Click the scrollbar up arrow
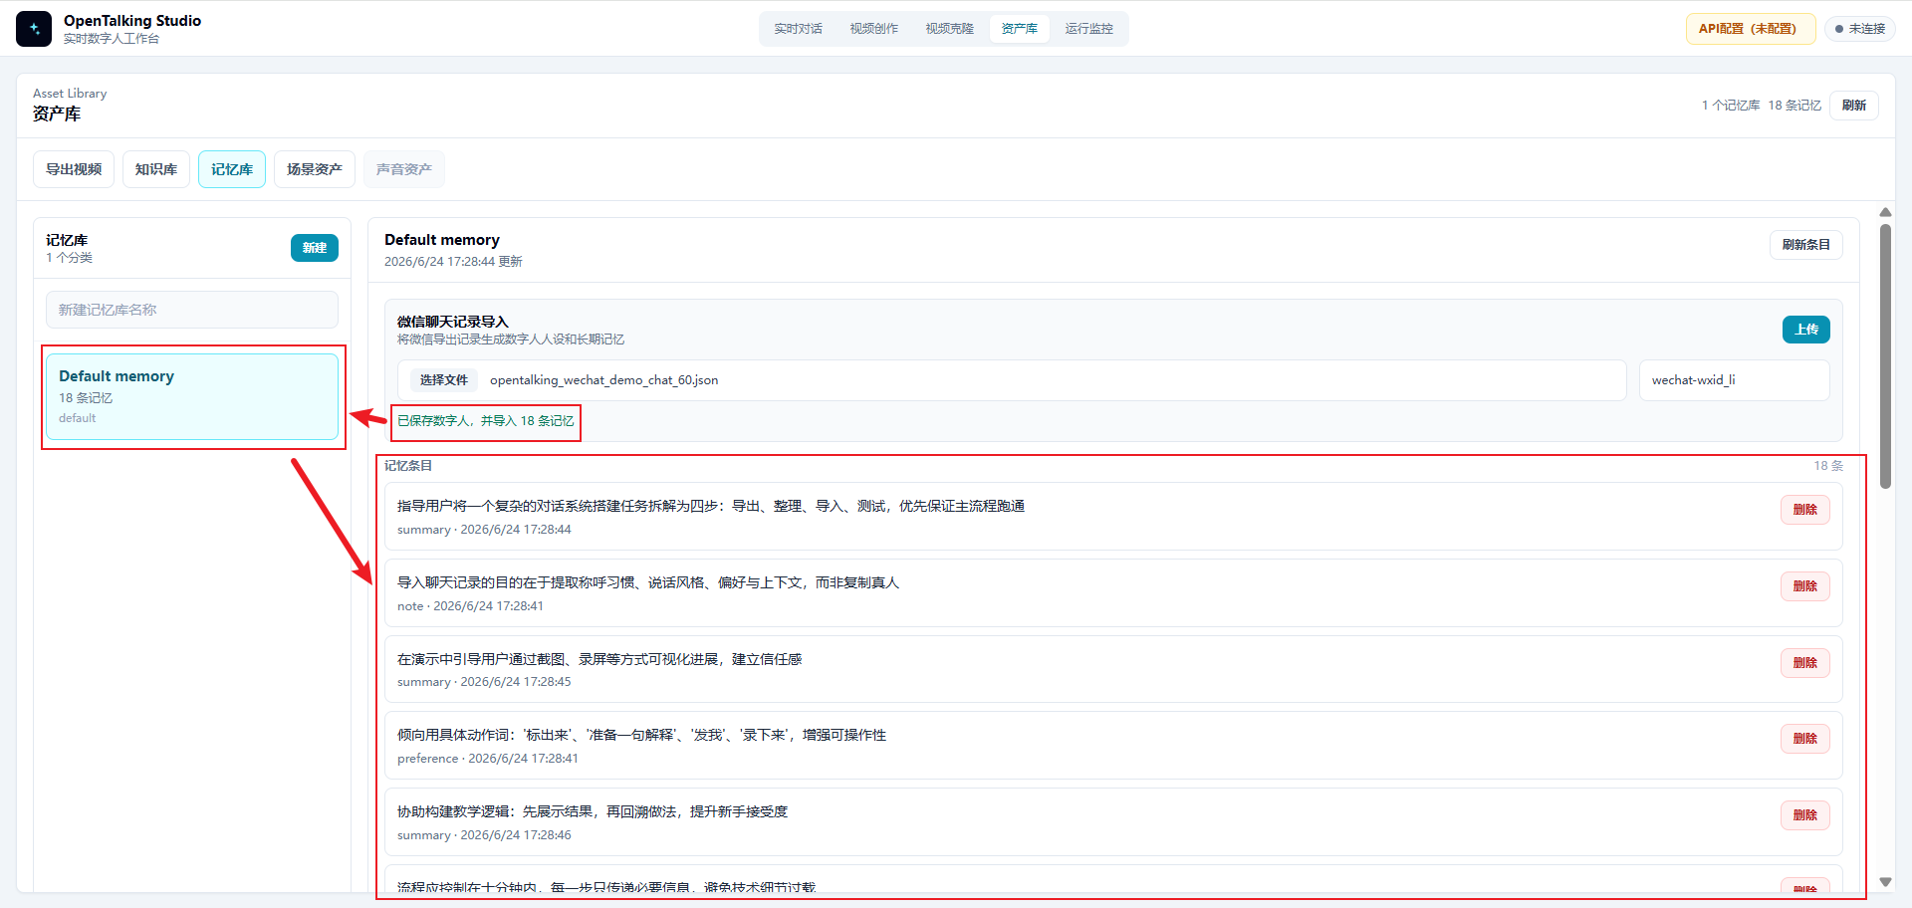This screenshot has width=1912, height=908. [x=1885, y=212]
